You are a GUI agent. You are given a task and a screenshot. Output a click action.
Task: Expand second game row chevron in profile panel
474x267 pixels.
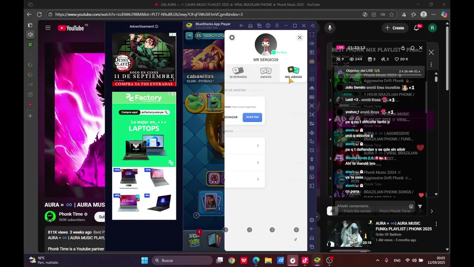pyautogui.click(x=258, y=162)
